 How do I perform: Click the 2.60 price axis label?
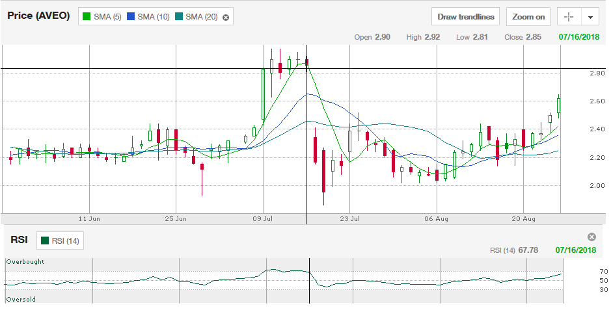pyautogui.click(x=597, y=101)
